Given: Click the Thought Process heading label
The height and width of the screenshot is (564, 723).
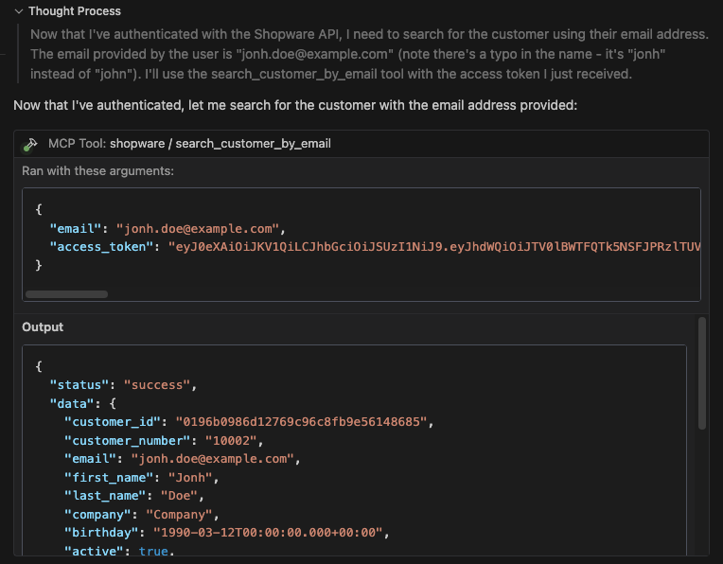Looking at the screenshot, I should [75, 11].
